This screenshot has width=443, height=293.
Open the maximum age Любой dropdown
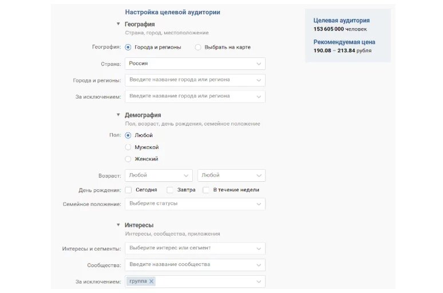[x=231, y=175]
